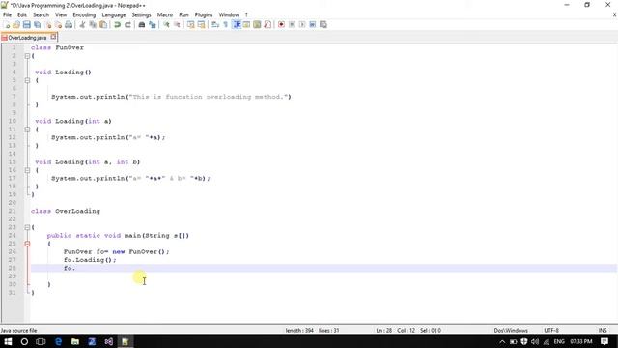Collapse the Loading(int a) fold marker line 11
The width and height of the screenshot is (618, 348).
pyautogui.click(x=27, y=130)
